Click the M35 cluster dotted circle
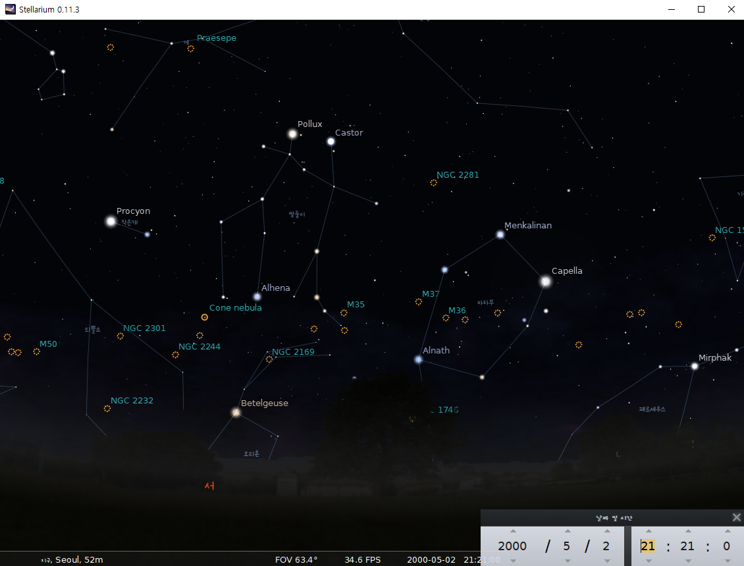 click(344, 313)
